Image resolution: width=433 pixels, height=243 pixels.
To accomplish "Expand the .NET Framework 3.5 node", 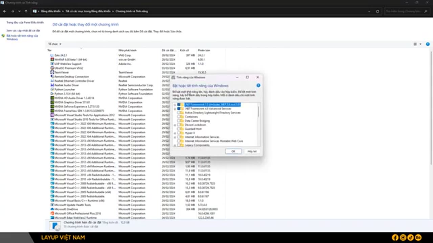I will click(175, 105).
